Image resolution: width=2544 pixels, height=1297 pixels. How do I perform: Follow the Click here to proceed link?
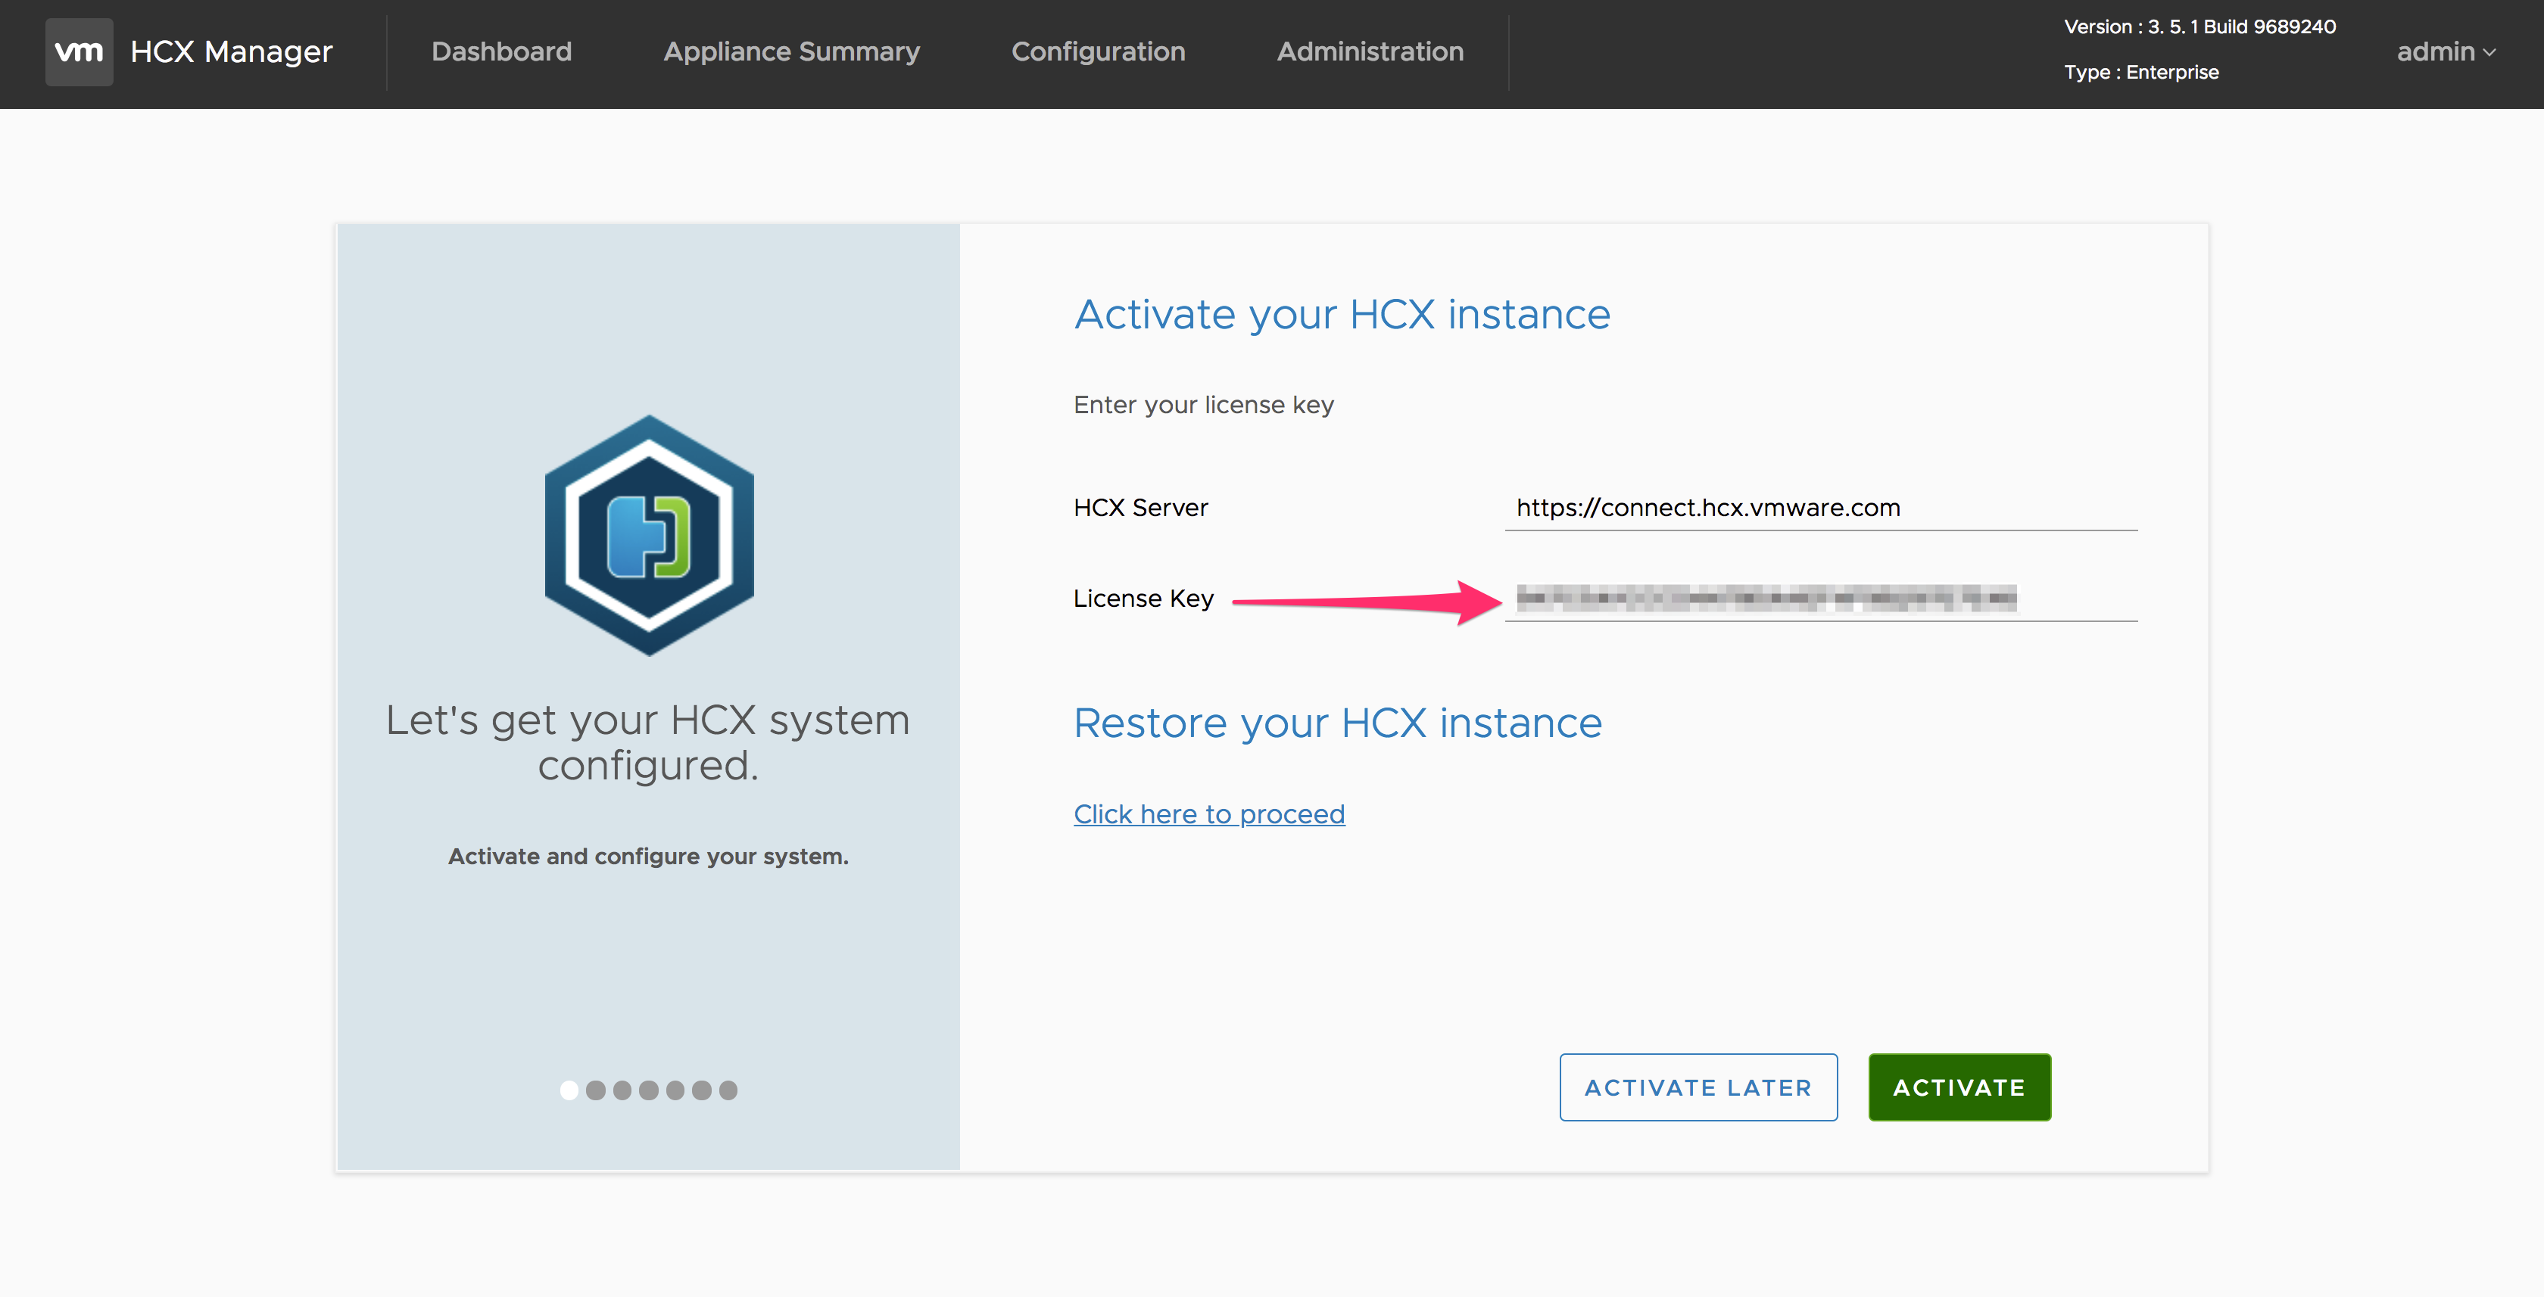(1209, 814)
